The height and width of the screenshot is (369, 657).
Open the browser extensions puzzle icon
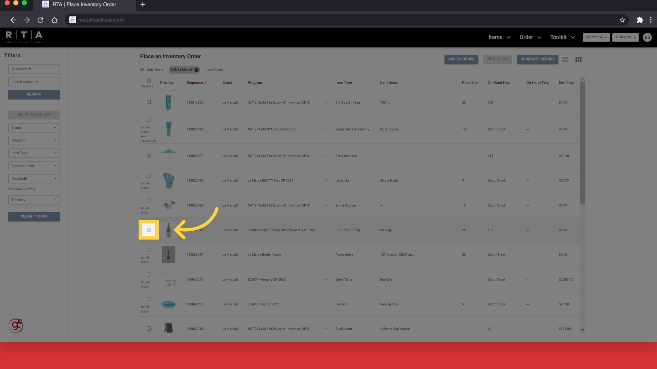click(640, 20)
